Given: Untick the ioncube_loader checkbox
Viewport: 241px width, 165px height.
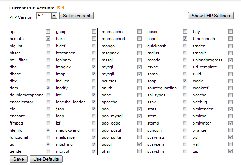Looking at the screenshot, I should tap(94, 102).
